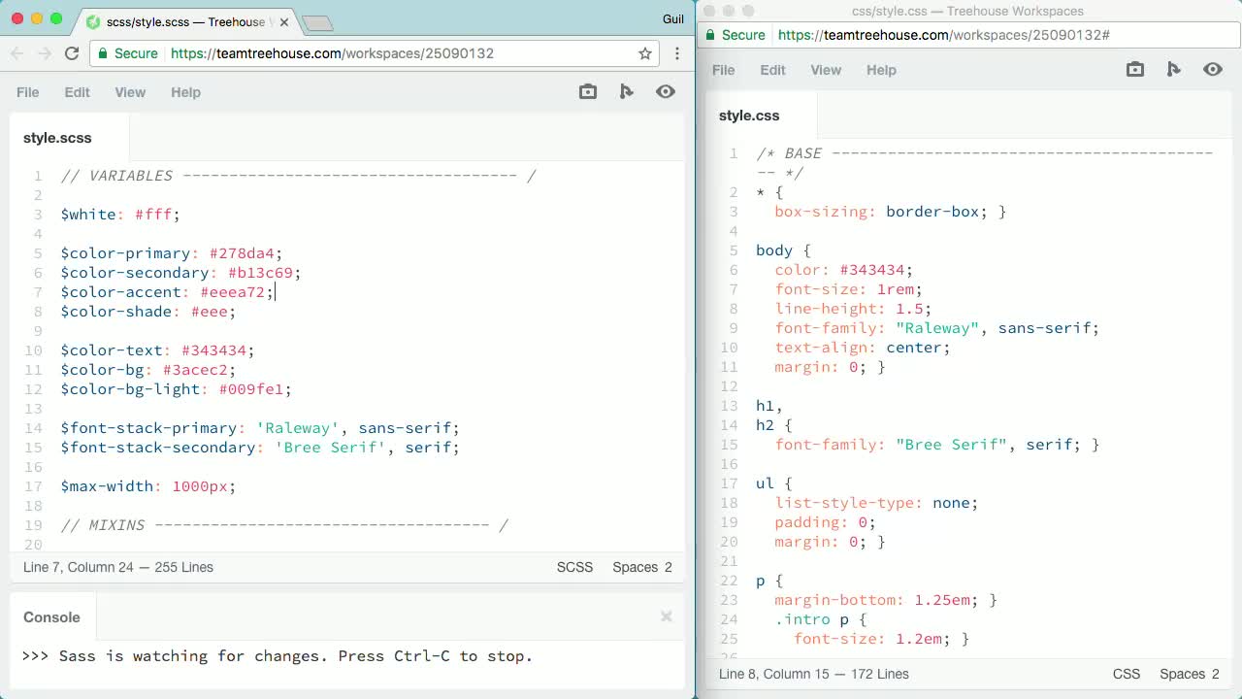
Task: Open the SCSS language selector in status bar
Action: pos(574,567)
